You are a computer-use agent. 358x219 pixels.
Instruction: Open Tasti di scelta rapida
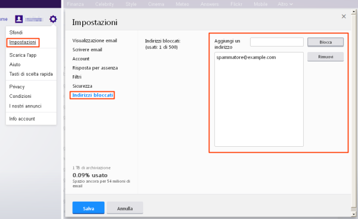coord(31,74)
